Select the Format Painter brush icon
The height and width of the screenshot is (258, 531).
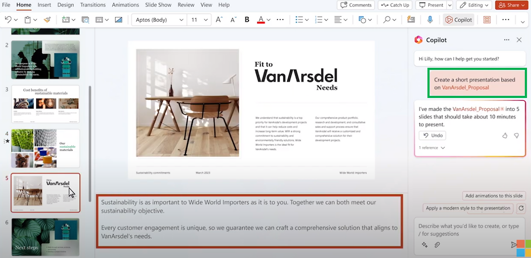[47, 19]
